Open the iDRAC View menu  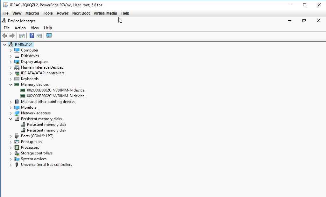click(17, 13)
